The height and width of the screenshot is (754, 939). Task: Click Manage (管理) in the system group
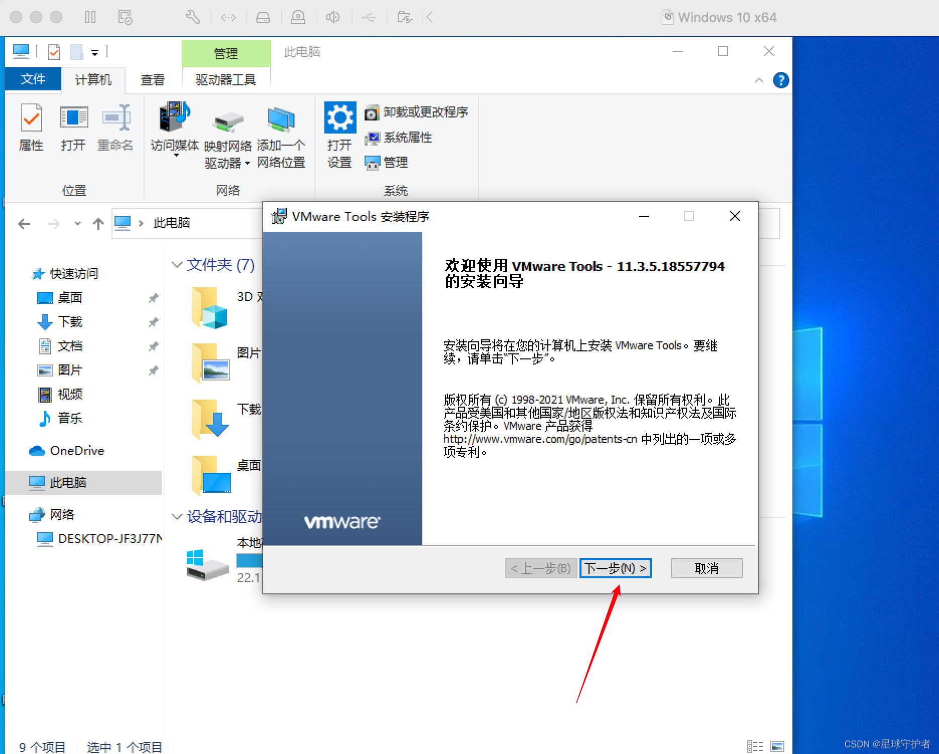tap(386, 162)
